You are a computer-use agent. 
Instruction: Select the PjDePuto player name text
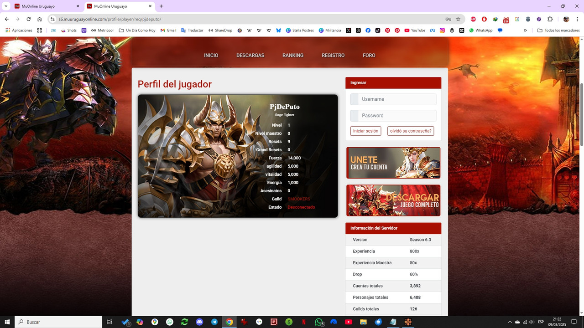pos(285,107)
